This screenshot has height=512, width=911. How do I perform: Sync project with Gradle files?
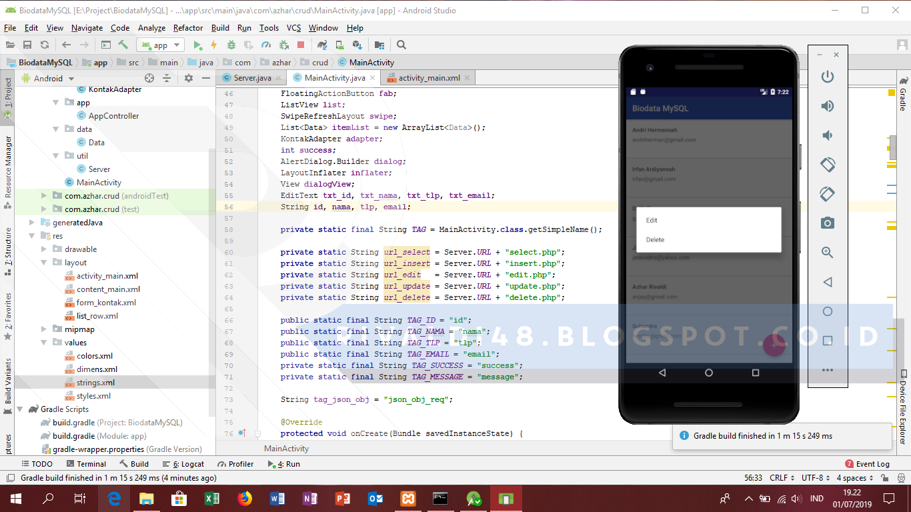[321, 45]
